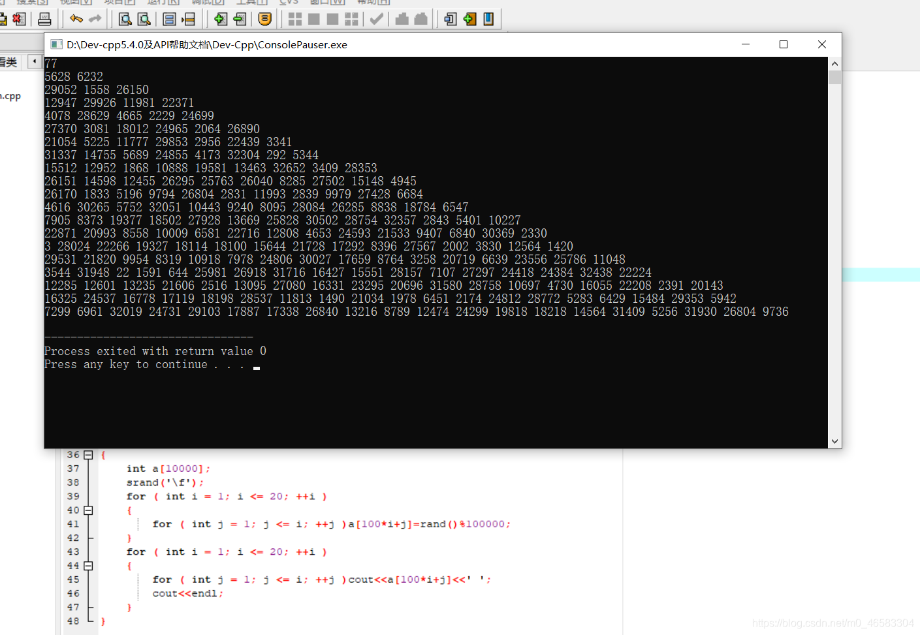Click the Compile four-square icon
The image size is (920, 635).
(x=295, y=19)
